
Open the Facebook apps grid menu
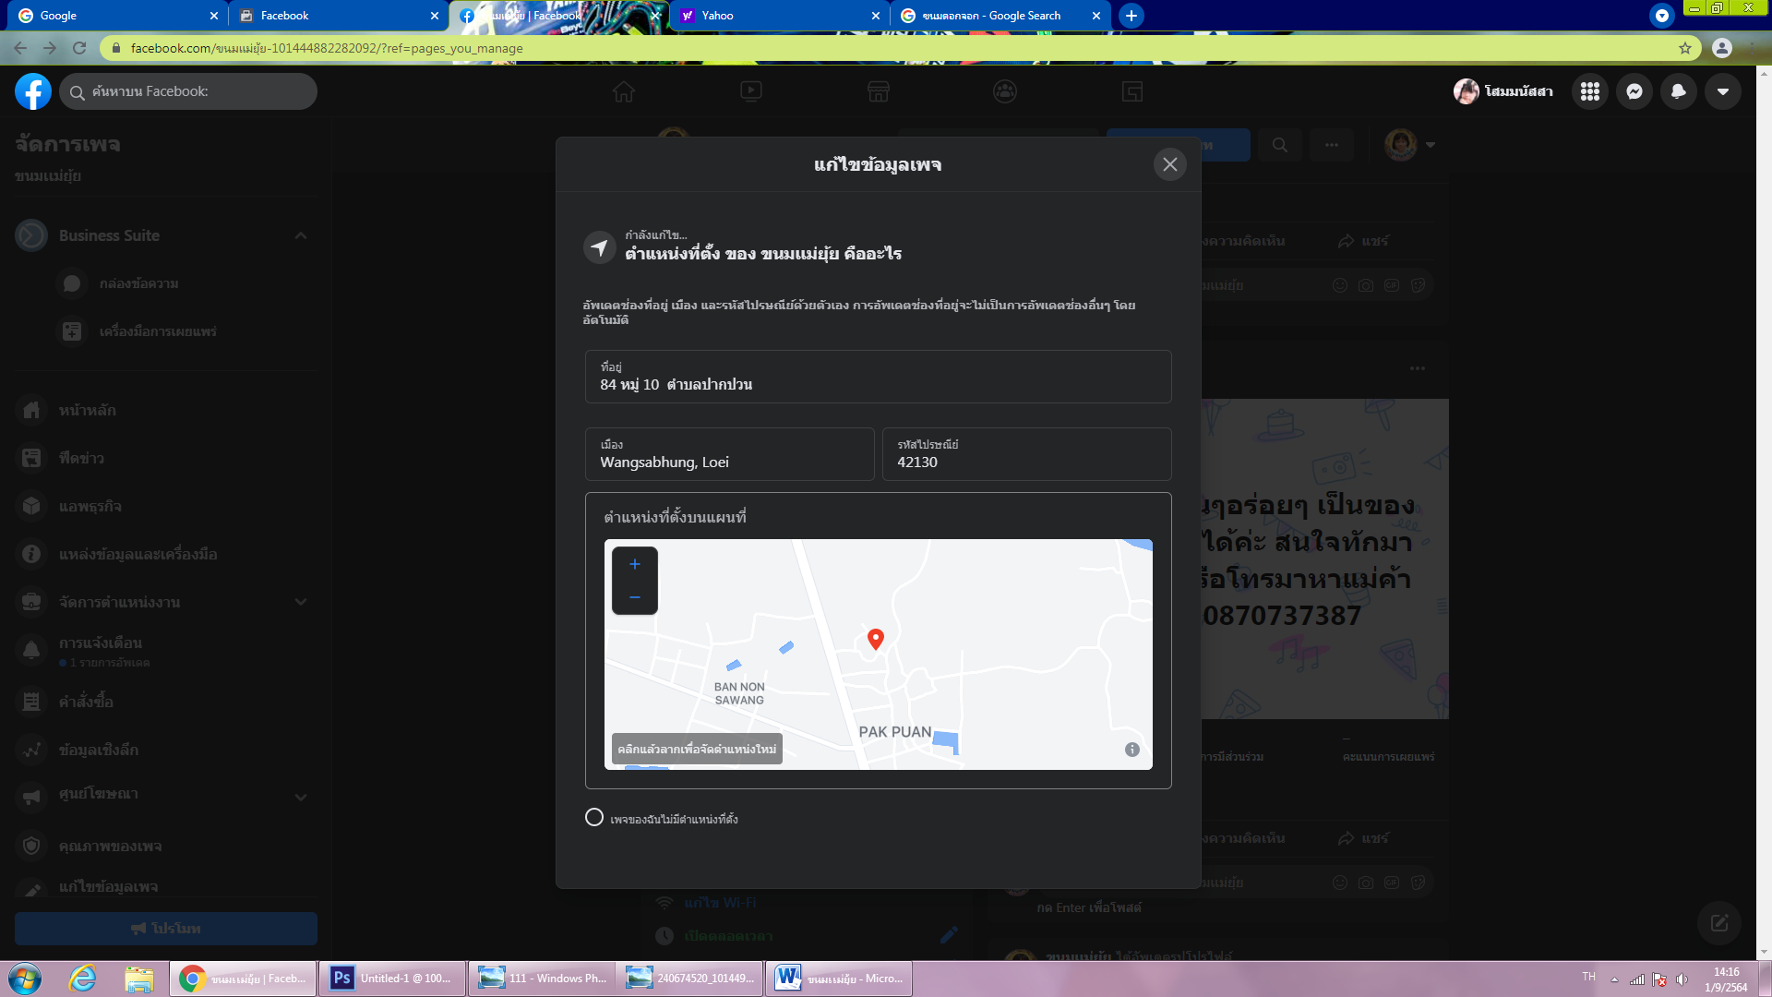(x=1589, y=91)
